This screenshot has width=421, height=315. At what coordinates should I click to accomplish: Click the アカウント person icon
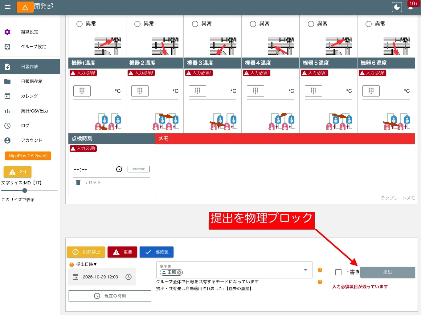(x=7, y=140)
